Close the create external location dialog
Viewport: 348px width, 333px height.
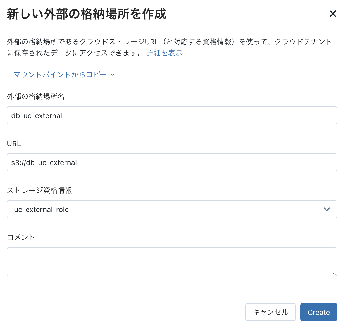pyautogui.click(x=333, y=14)
